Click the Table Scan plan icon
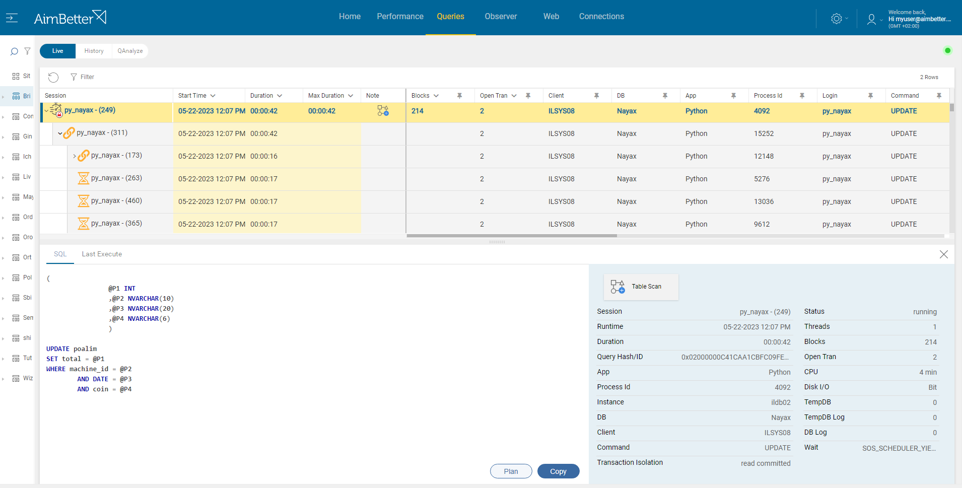The width and height of the screenshot is (962, 488). [x=617, y=287]
